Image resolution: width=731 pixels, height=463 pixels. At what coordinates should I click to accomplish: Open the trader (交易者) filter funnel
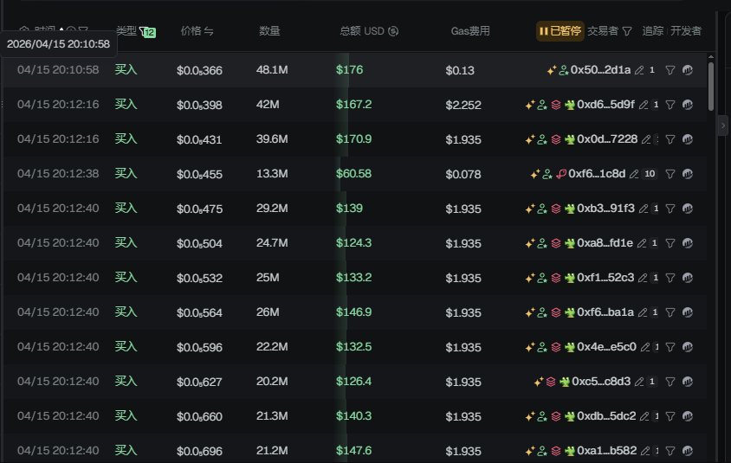coord(627,31)
